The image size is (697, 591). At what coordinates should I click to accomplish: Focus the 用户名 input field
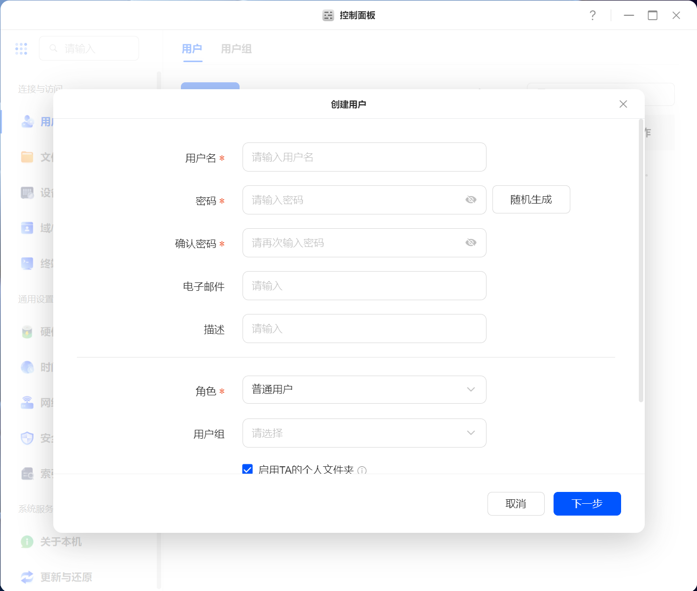click(x=364, y=157)
